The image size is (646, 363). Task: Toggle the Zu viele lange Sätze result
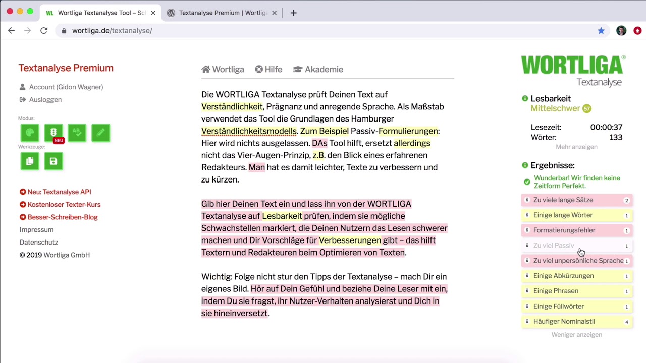click(576, 200)
